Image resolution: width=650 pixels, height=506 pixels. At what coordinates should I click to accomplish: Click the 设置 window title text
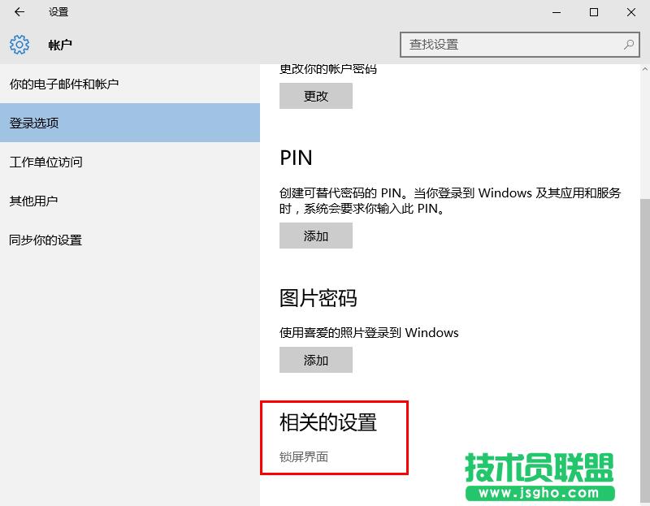(x=57, y=12)
